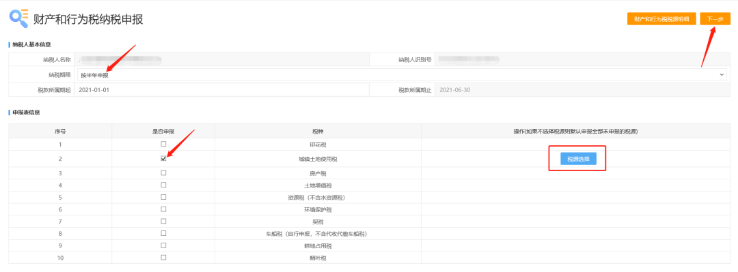Image resolution: width=738 pixels, height=272 pixels.
Task: Click the 耕地占用税 text
Action: coord(318,245)
